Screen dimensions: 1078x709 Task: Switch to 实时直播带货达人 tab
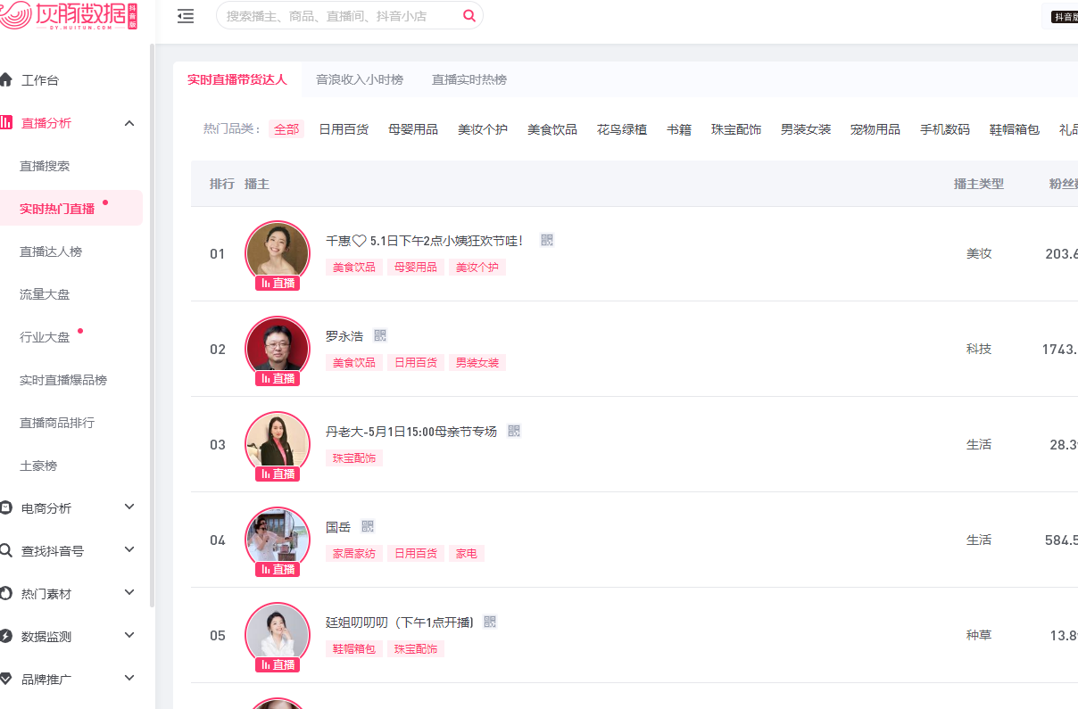click(x=237, y=79)
